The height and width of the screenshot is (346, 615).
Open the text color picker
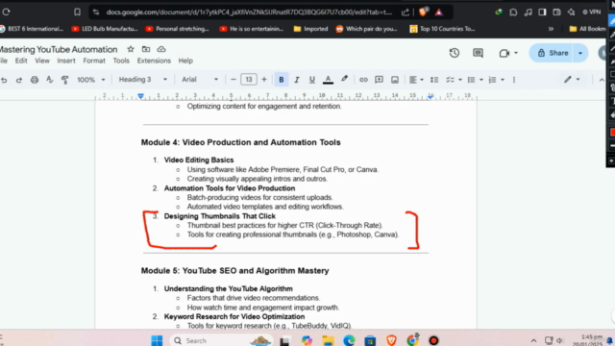(x=328, y=80)
